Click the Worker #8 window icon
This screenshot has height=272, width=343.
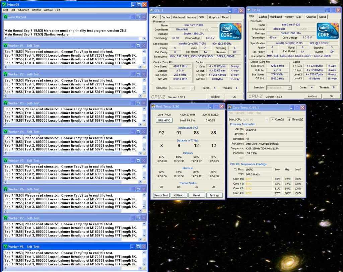[x=5, y=247]
